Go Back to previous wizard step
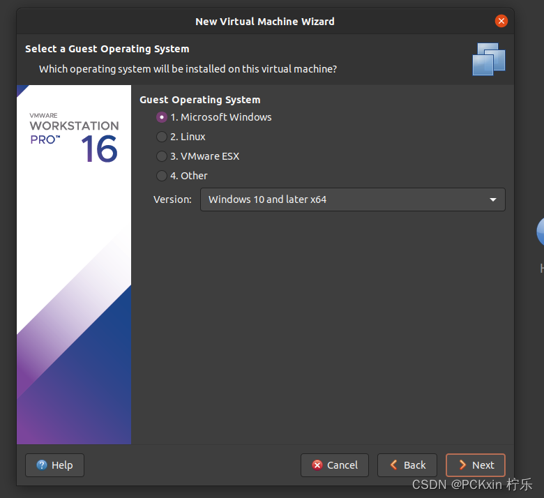The height and width of the screenshot is (498, 544). (407, 465)
